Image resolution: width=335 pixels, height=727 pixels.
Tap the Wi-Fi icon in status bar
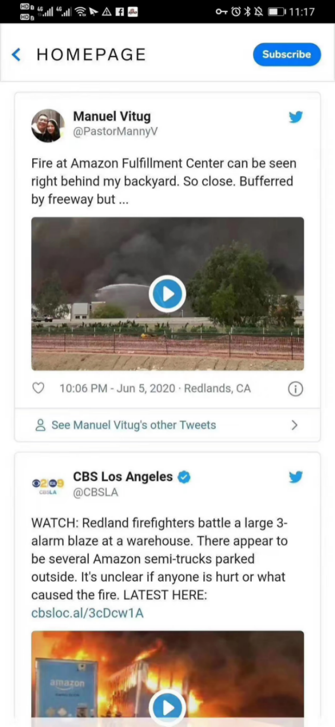[x=81, y=11]
